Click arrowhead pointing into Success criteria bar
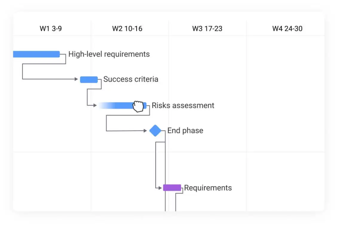 point(76,79)
